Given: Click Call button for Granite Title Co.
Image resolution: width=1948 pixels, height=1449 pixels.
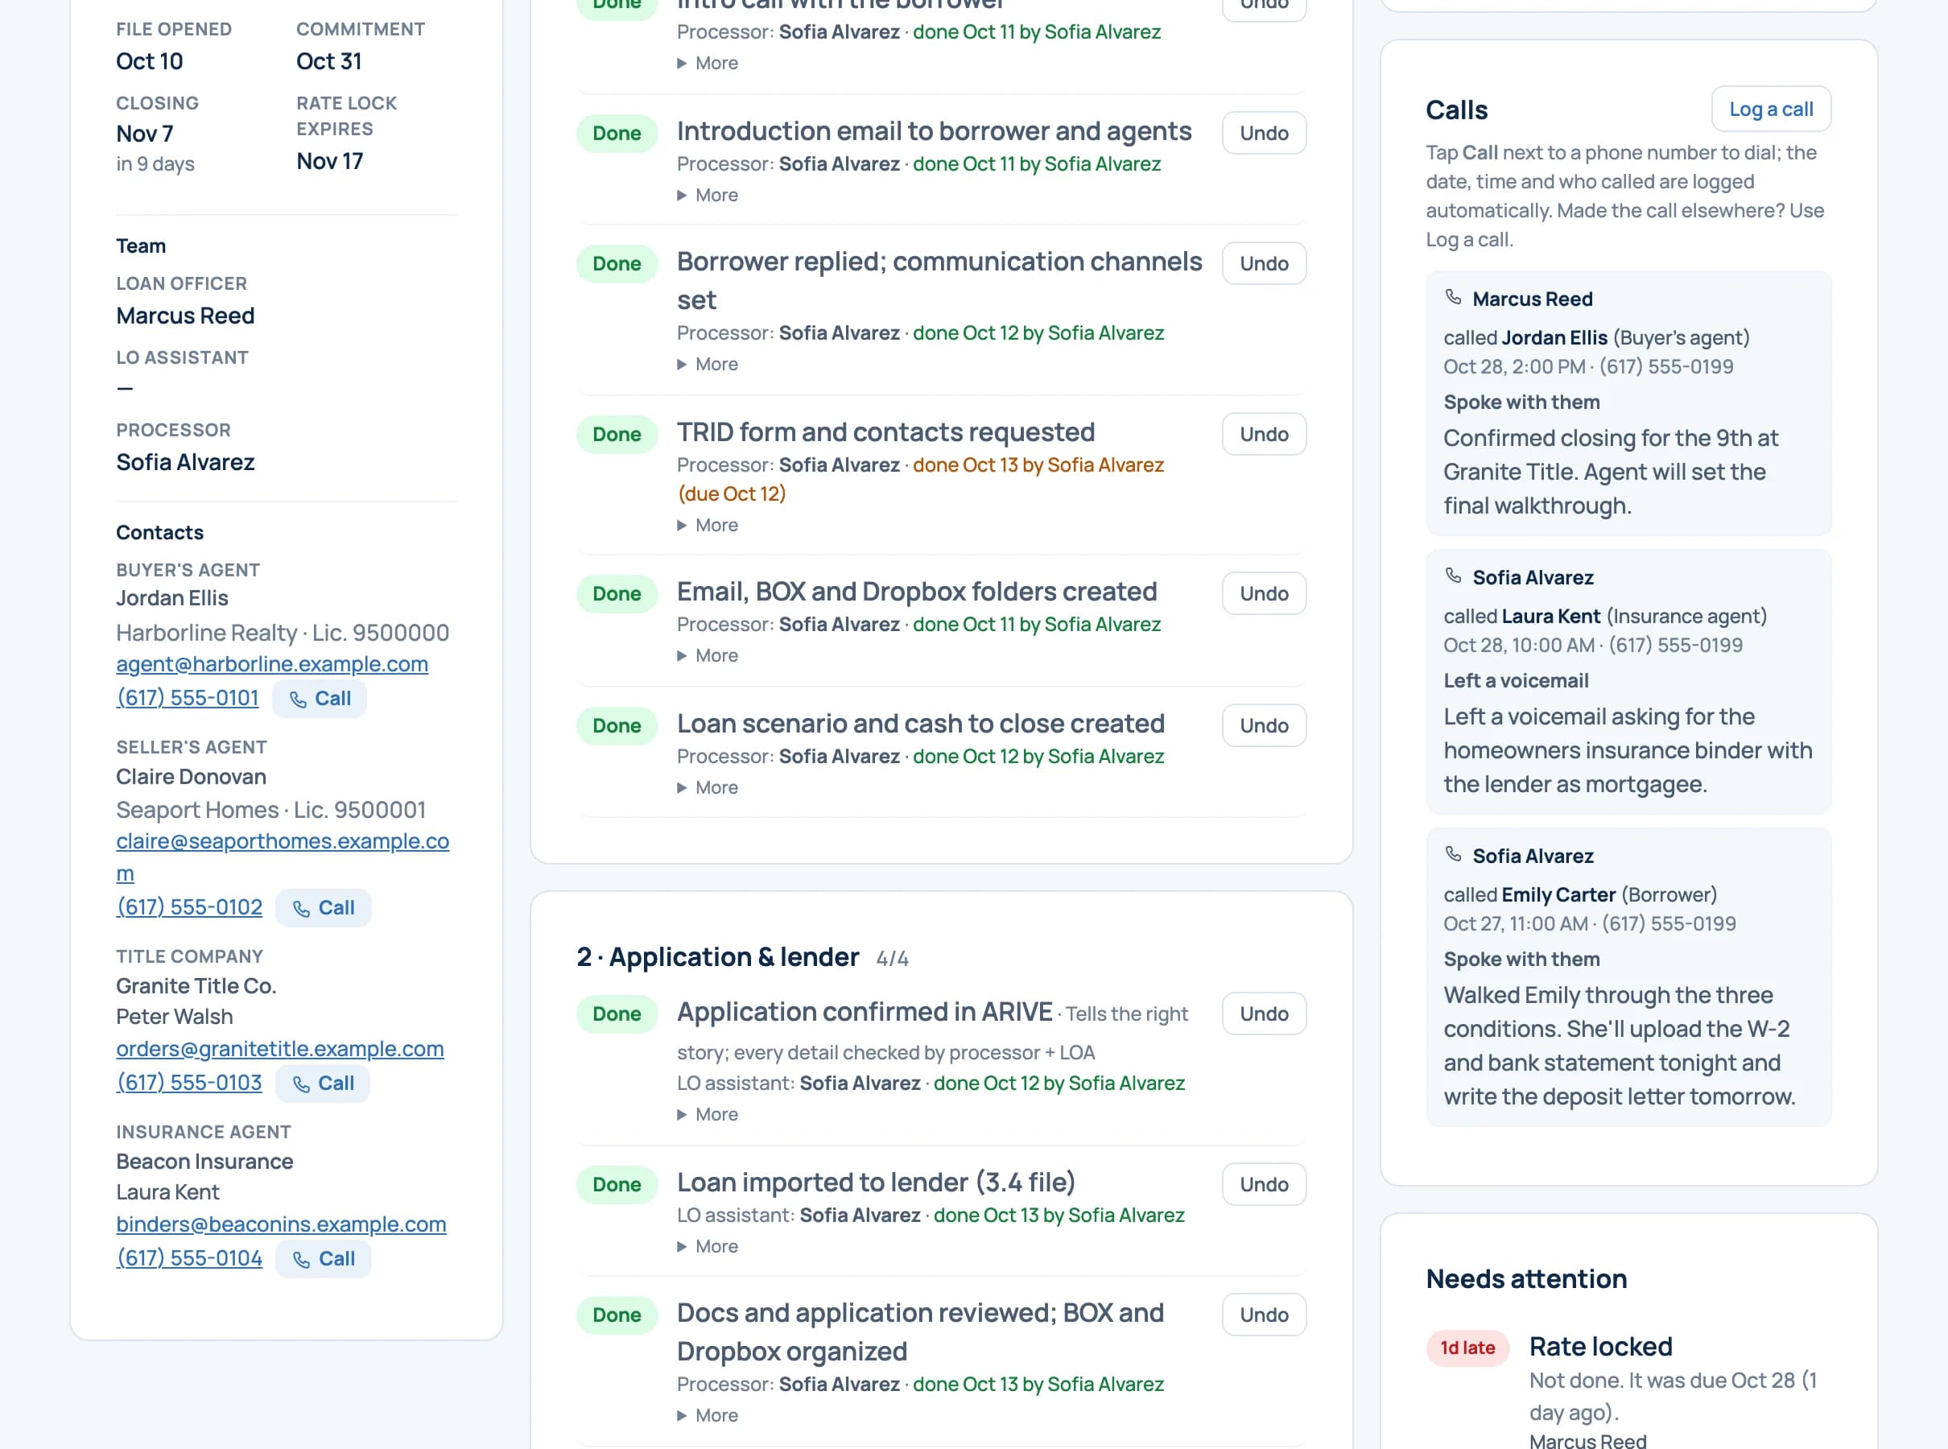Looking at the screenshot, I should pos(323,1084).
